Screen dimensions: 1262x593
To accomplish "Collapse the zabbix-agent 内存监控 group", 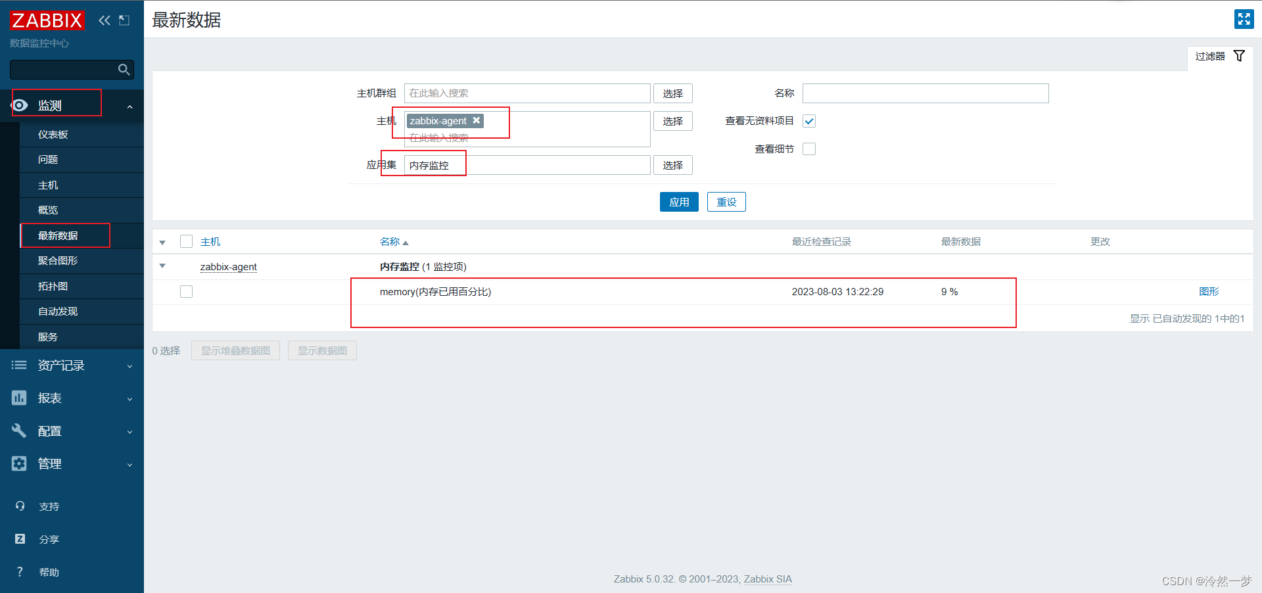I will tap(162, 266).
